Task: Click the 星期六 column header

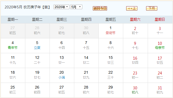Action: click(x=135, y=19)
